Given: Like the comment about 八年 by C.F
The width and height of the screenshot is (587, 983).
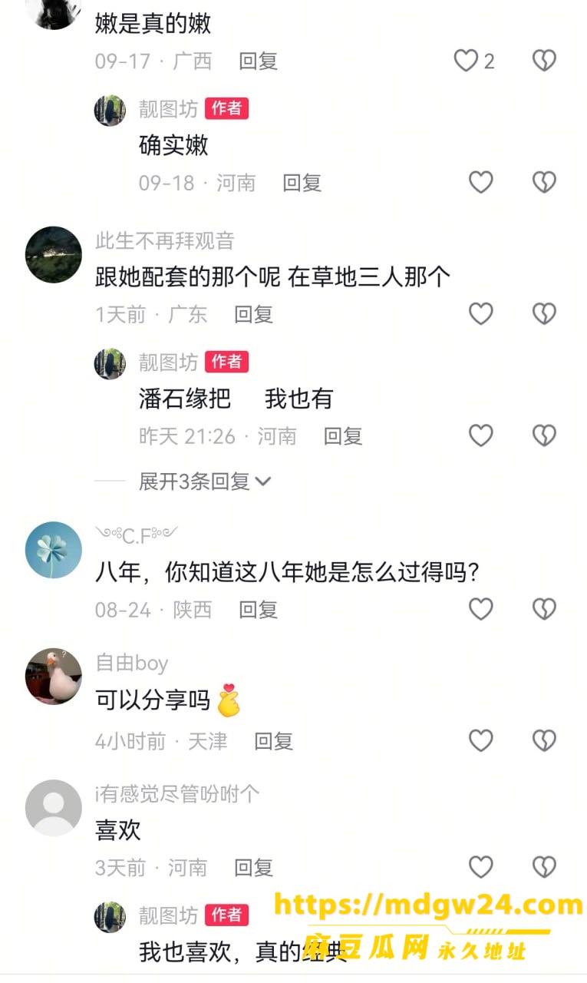Looking at the screenshot, I should click(480, 609).
